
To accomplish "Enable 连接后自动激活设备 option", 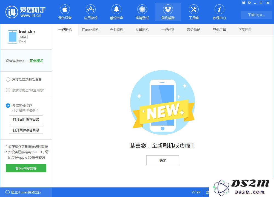I will 8,79.
